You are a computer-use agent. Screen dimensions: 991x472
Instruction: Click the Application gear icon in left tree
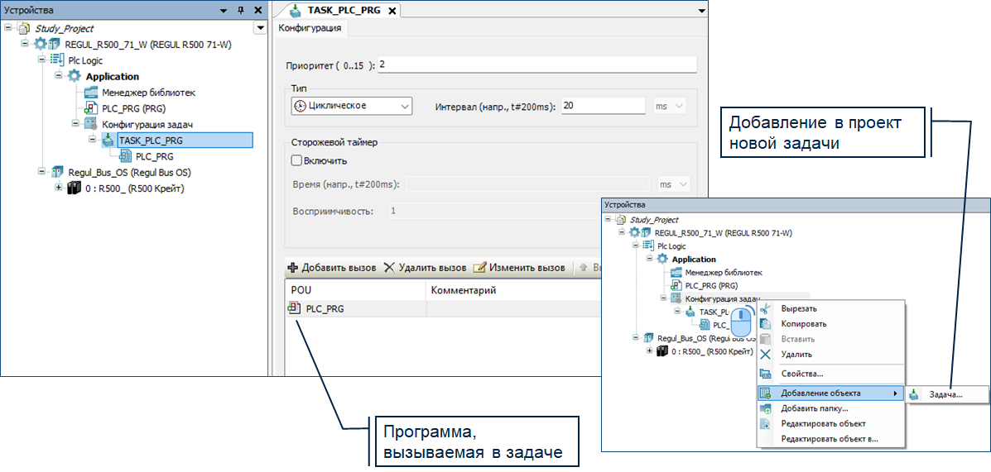click(75, 76)
